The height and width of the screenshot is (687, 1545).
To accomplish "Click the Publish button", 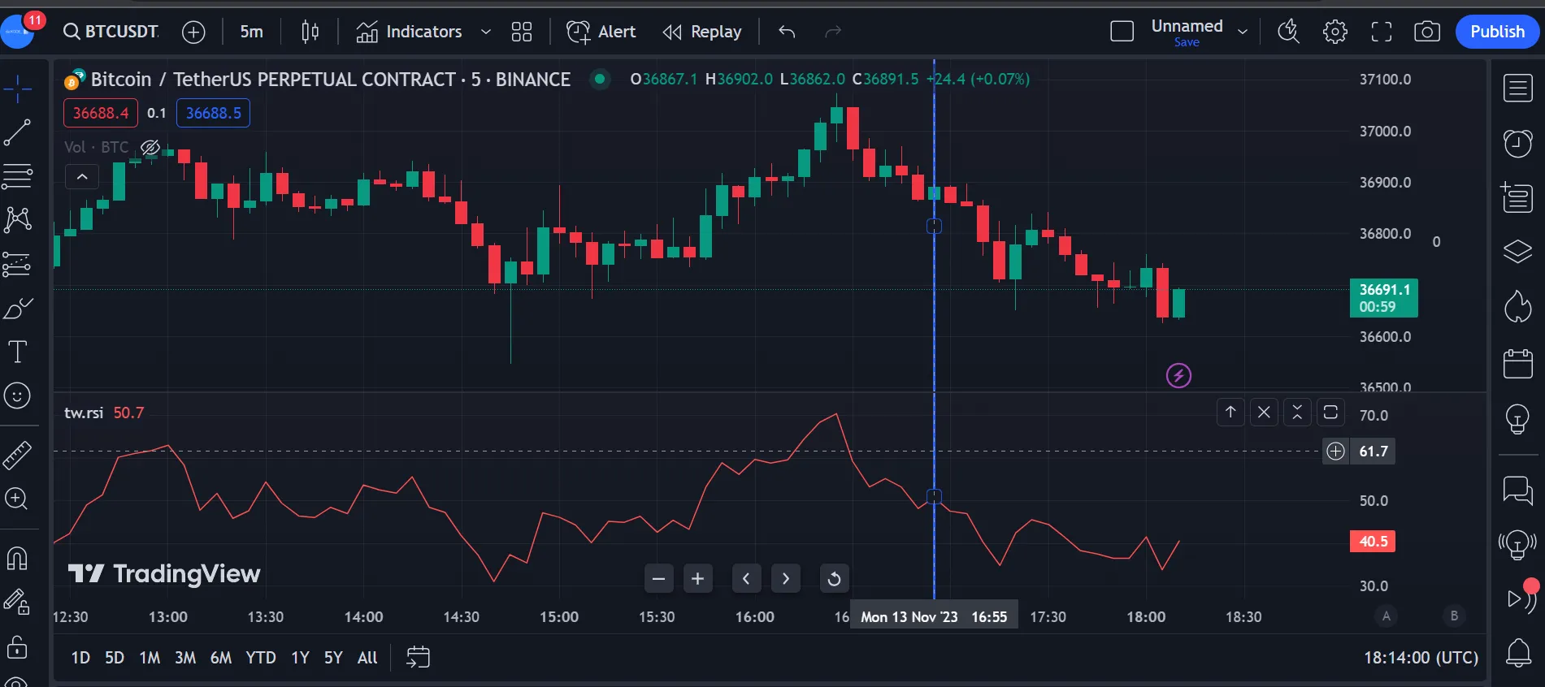I will [x=1497, y=32].
